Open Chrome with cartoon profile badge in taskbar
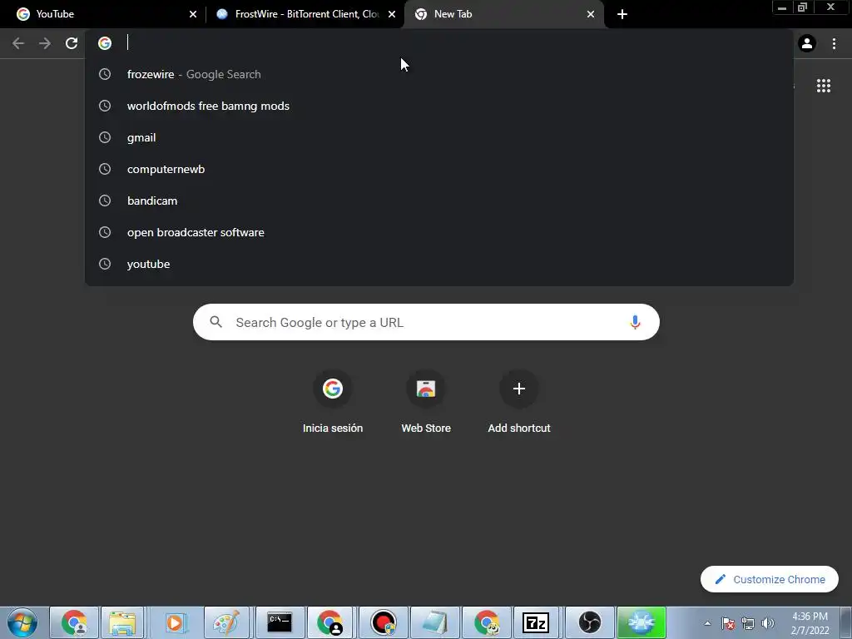Screen dimensions: 852x639 click(x=486, y=622)
